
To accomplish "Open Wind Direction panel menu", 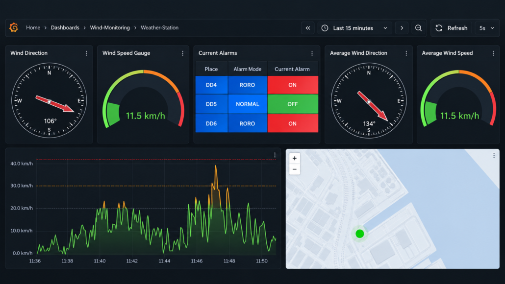I will coord(86,53).
